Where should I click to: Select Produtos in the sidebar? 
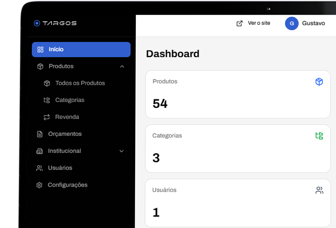(x=61, y=66)
